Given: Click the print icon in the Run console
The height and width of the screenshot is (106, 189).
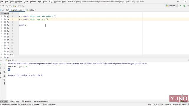Looking at the screenshot, I should pyautogui.click(x=4, y=79).
